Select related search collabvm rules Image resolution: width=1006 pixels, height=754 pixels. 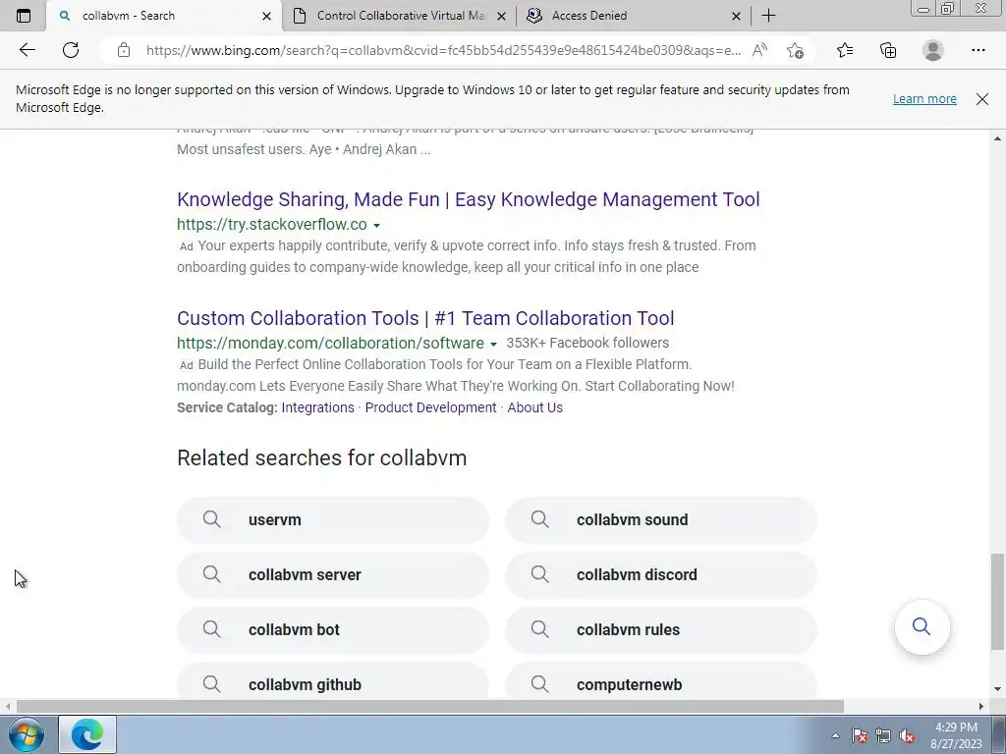(x=661, y=630)
